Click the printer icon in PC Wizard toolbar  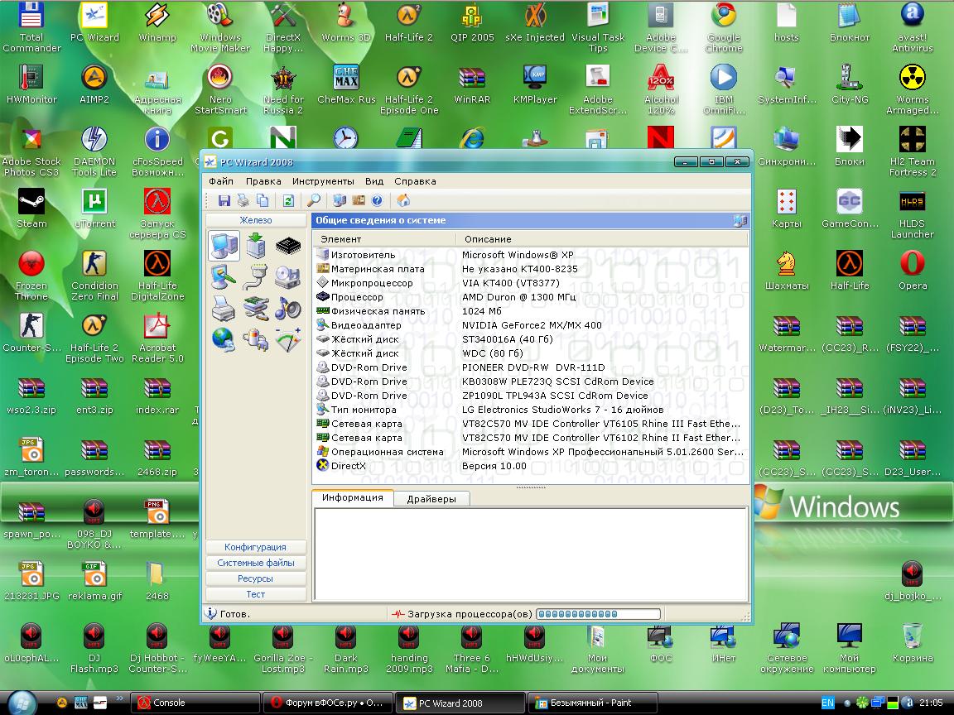(243, 200)
